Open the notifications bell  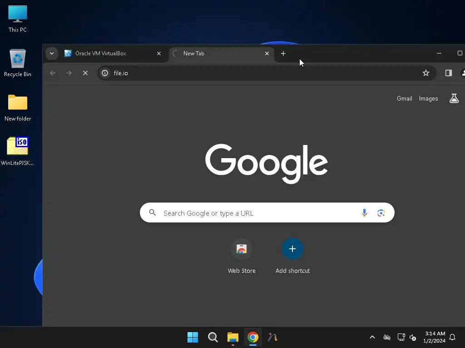[x=453, y=337]
